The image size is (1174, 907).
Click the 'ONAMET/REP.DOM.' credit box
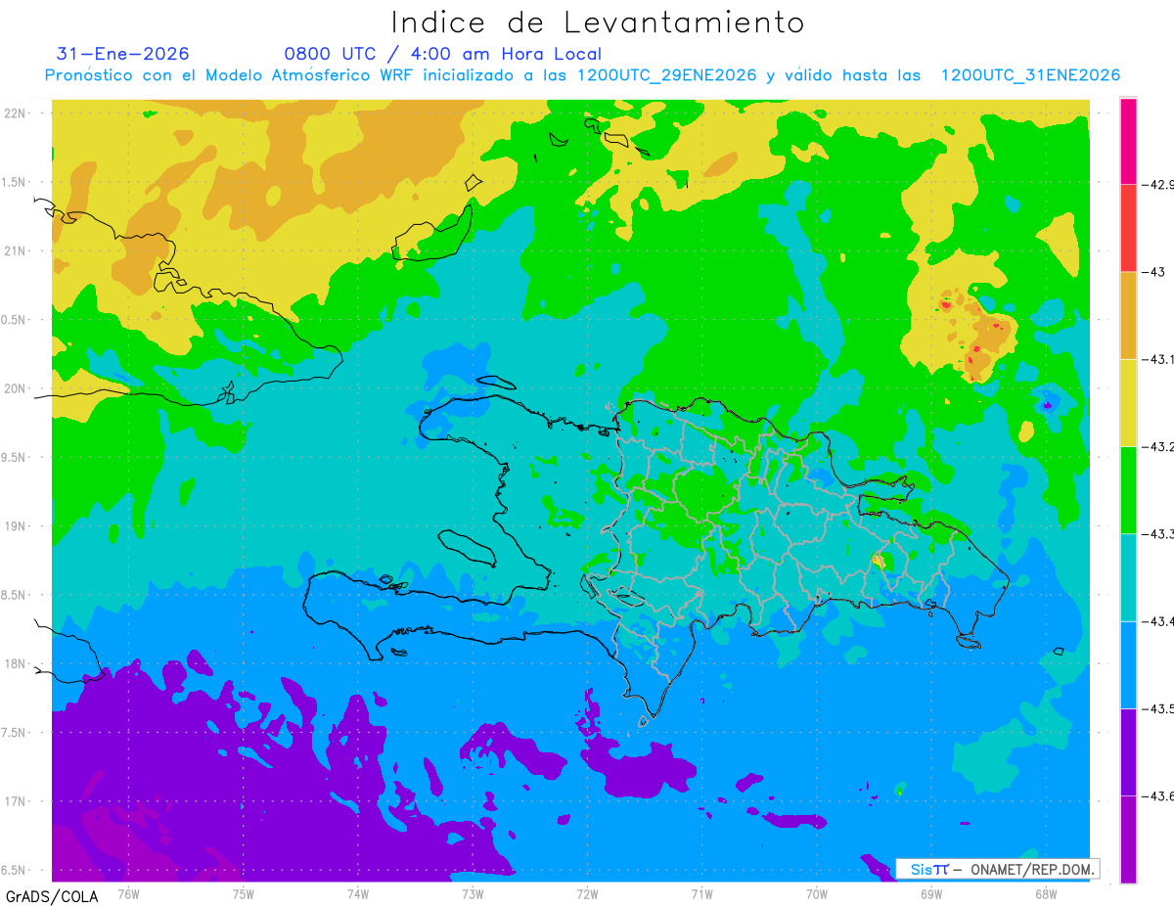point(998,869)
